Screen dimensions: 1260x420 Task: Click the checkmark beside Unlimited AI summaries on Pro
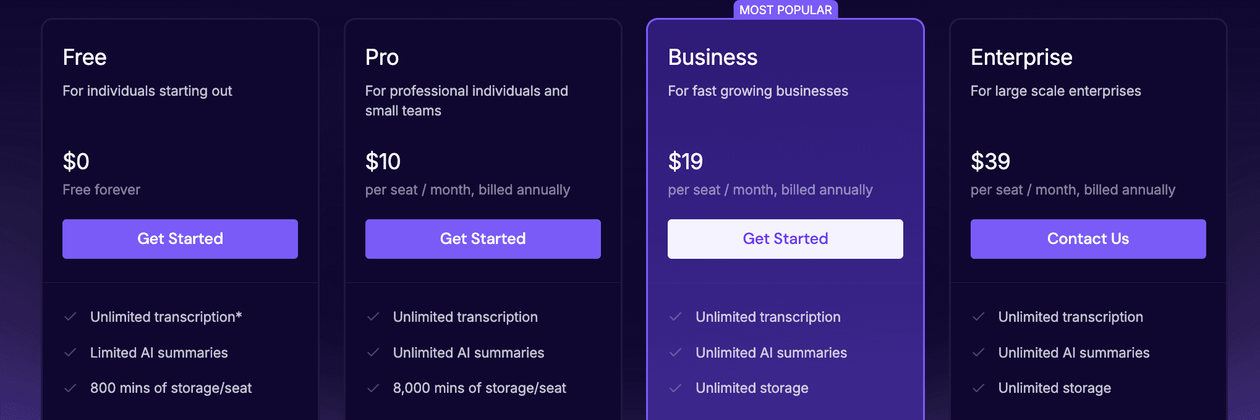tap(373, 353)
